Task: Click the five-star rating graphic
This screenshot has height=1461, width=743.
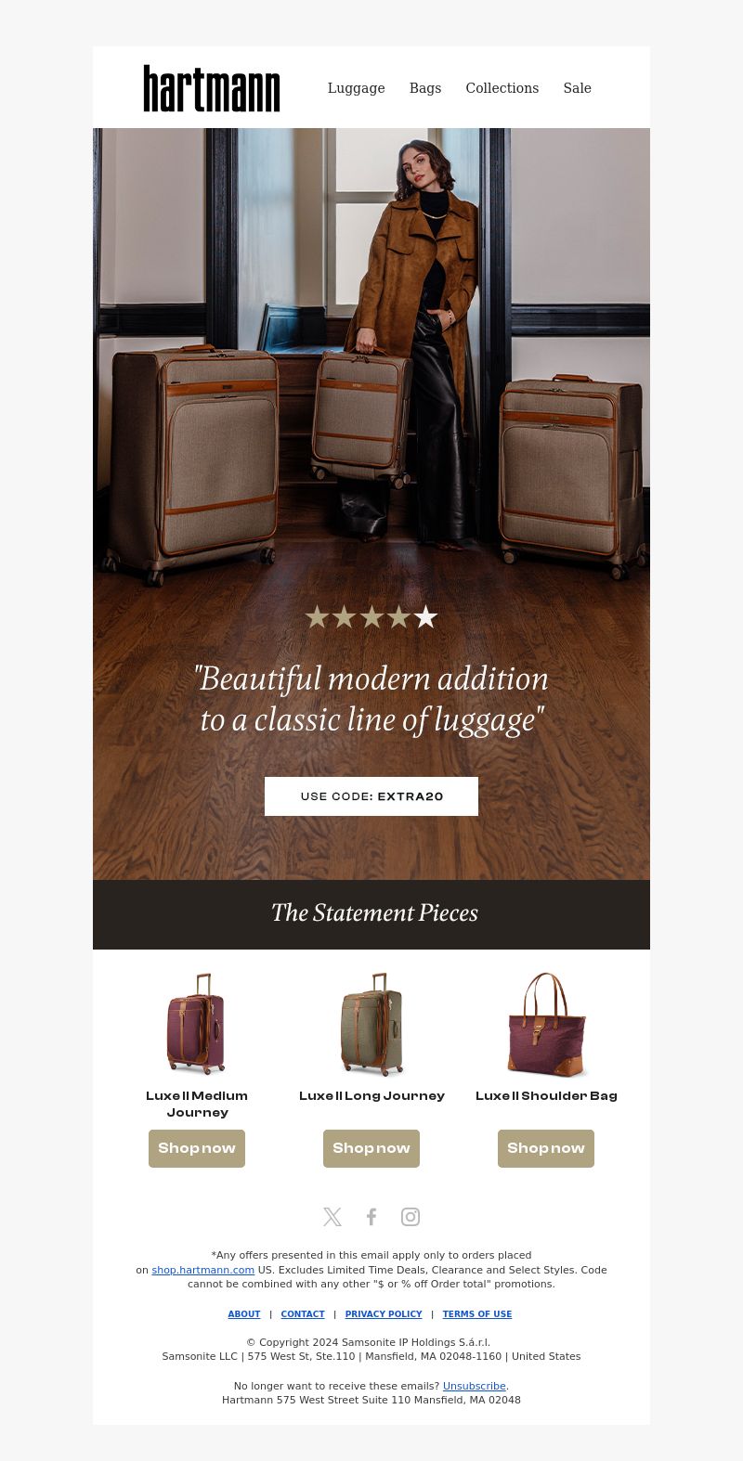Action: [371, 616]
